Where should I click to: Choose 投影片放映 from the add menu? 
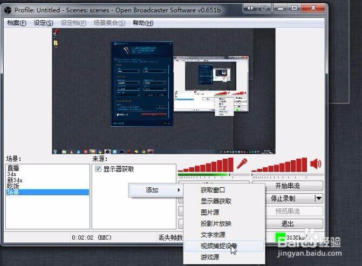(224, 223)
